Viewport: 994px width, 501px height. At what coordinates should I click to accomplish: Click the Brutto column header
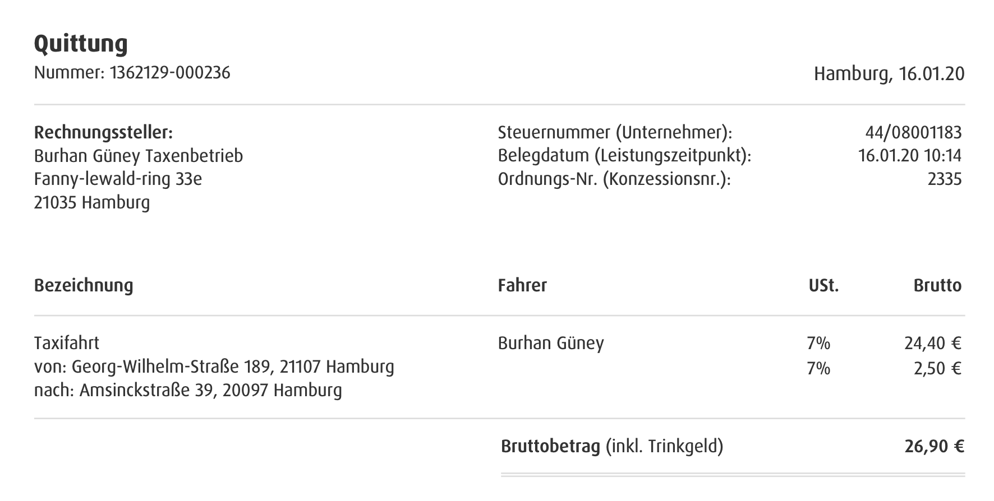click(937, 285)
